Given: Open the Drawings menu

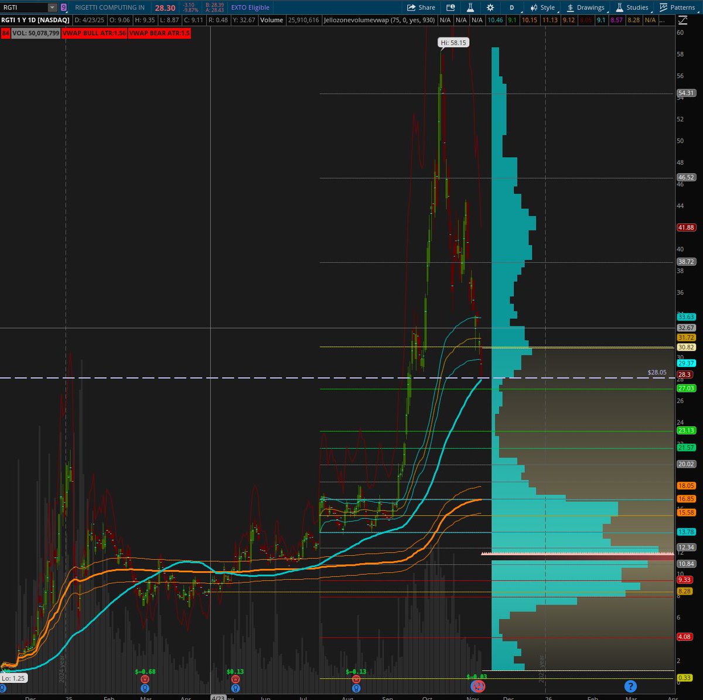Looking at the screenshot, I should tap(585, 8).
